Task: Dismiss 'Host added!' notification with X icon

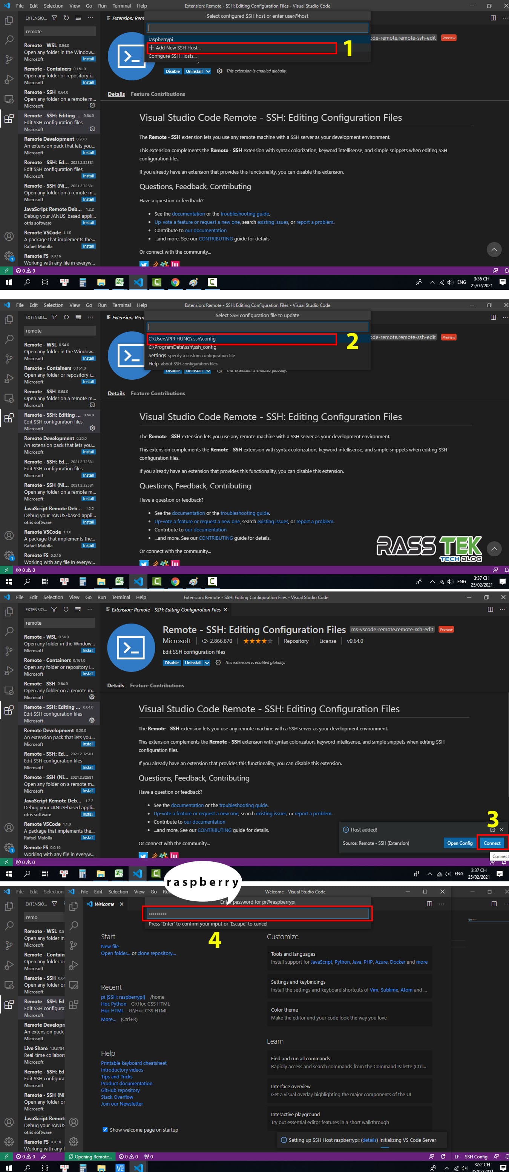Action: click(x=501, y=830)
